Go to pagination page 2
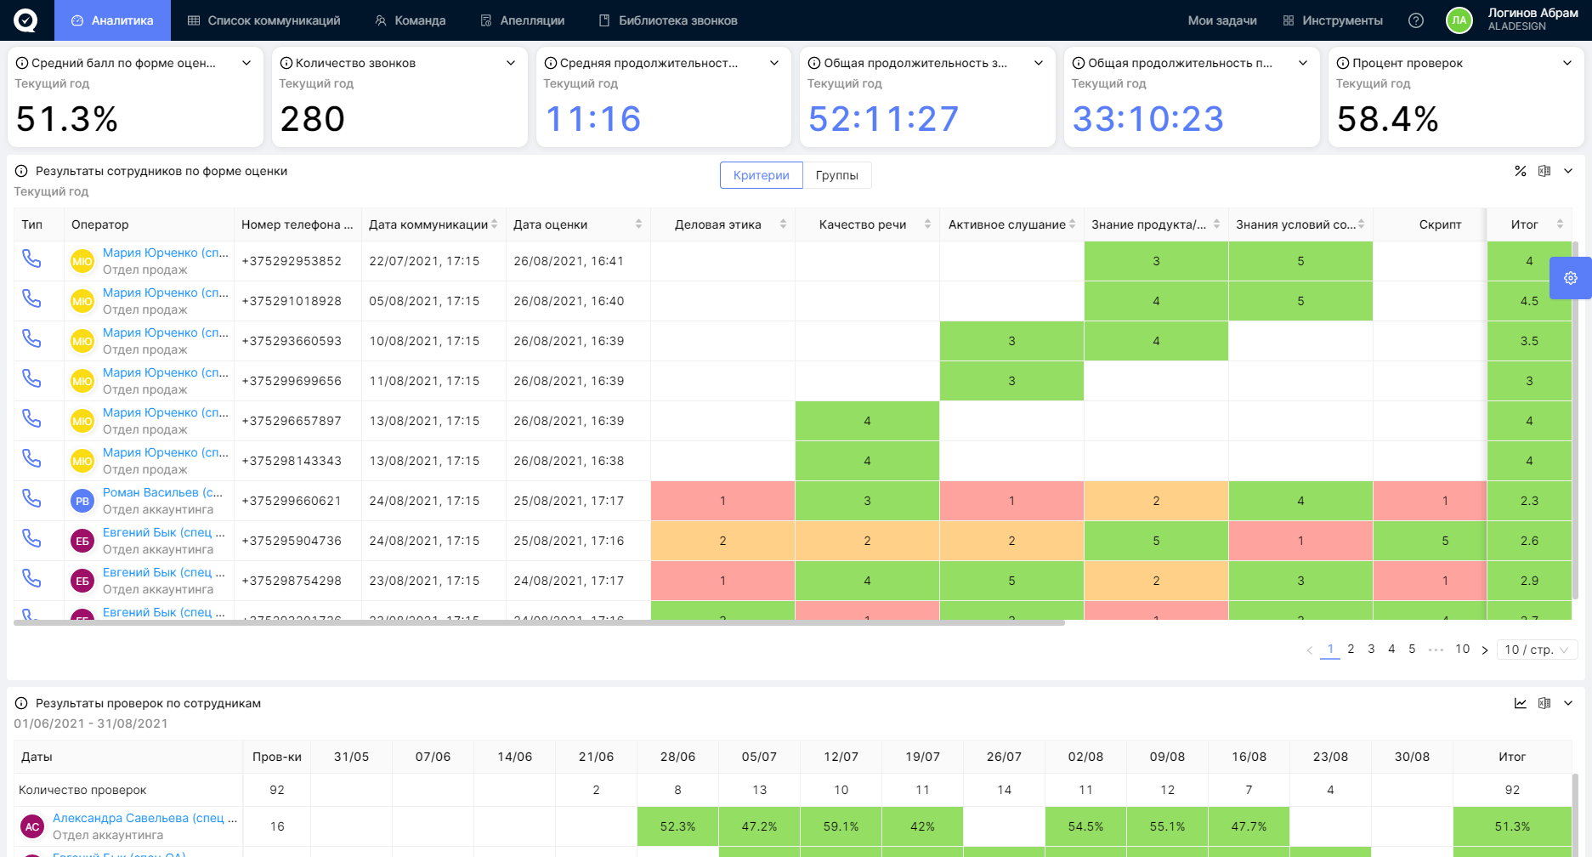Viewport: 1592px width, 857px height. point(1351,649)
